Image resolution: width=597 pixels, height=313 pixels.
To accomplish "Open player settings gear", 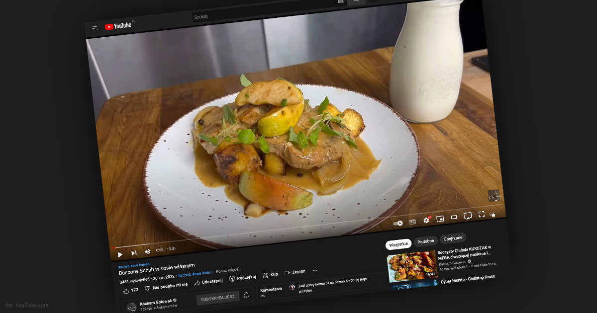I will pyautogui.click(x=426, y=220).
